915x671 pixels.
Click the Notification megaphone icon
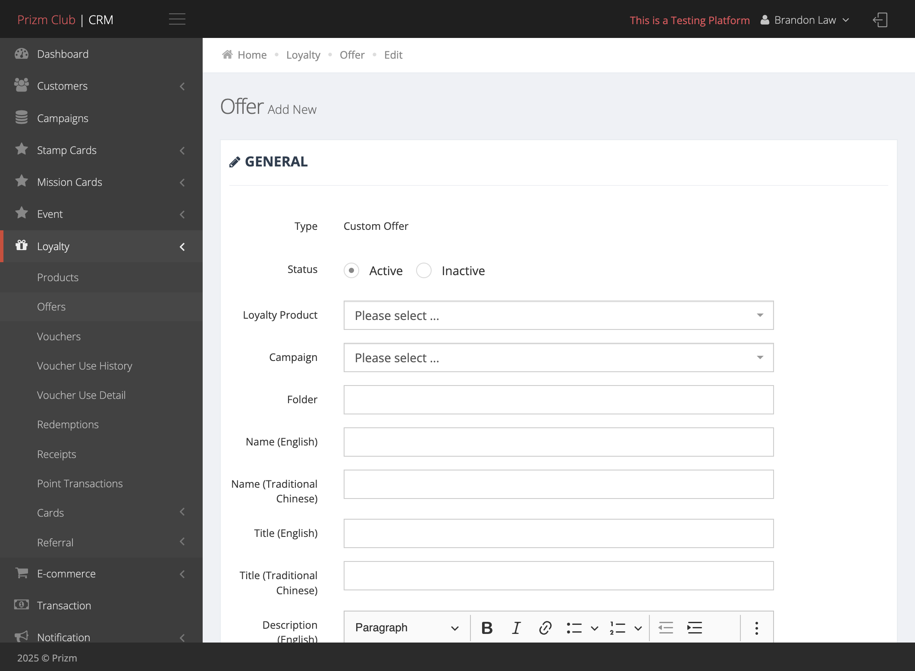tap(22, 637)
